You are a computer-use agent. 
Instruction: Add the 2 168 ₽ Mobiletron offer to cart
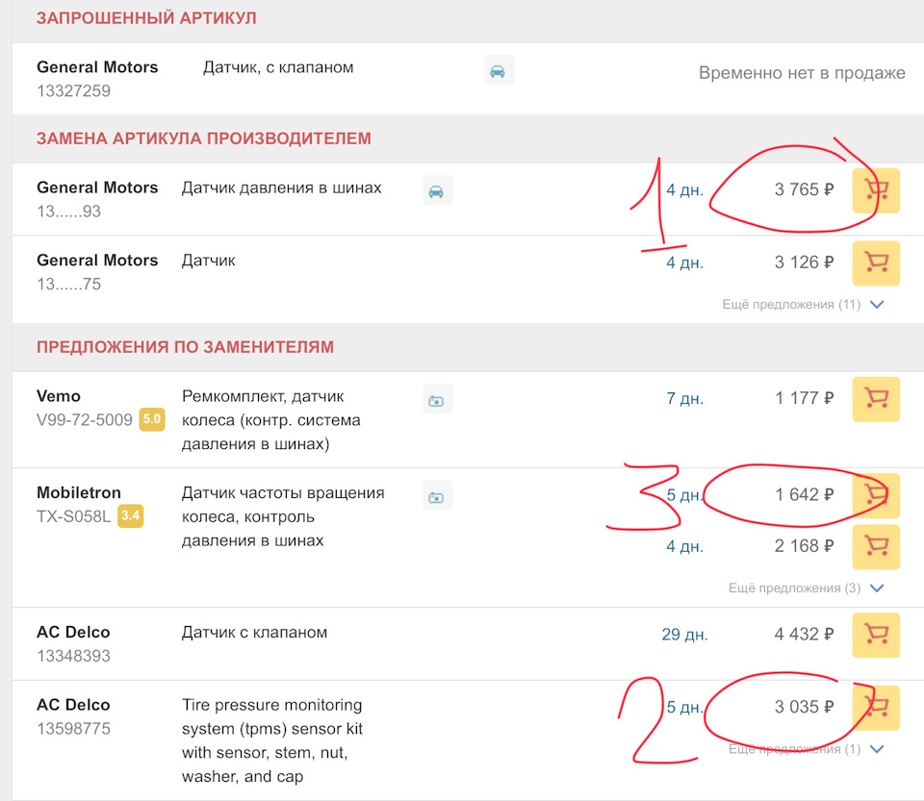pyautogui.click(x=876, y=545)
